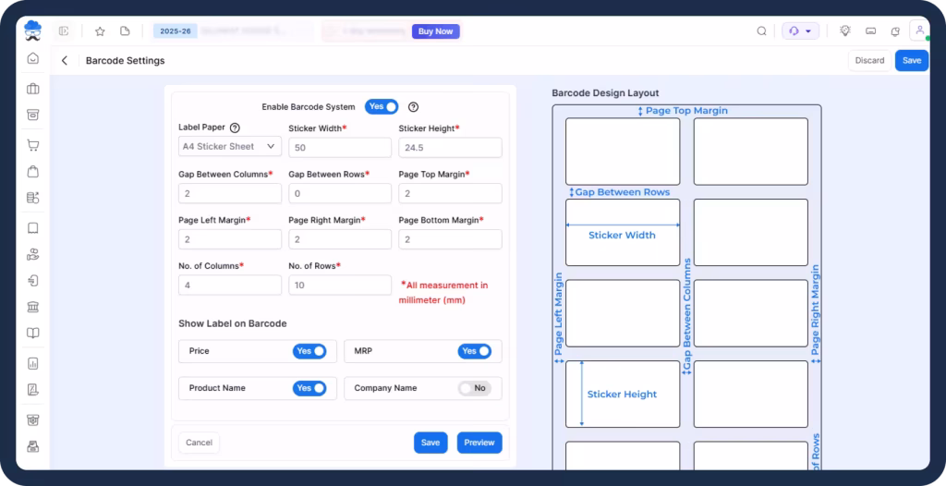Open the coins stack icon in the sidebar

(x=33, y=198)
